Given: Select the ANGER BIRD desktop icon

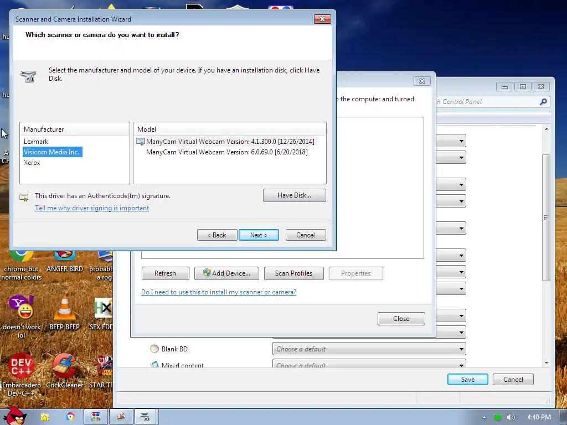Looking at the screenshot, I should click(x=65, y=262).
